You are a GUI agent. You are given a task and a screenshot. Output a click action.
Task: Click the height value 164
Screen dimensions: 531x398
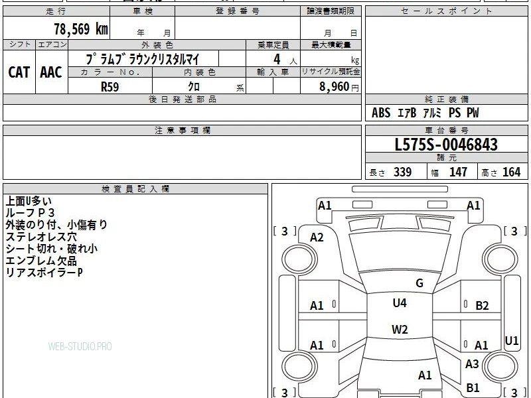tap(511, 172)
